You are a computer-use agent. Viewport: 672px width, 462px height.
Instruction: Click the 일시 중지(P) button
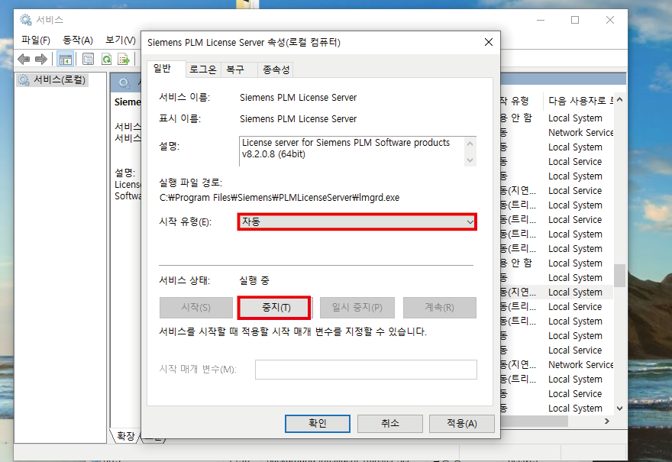[x=357, y=307]
